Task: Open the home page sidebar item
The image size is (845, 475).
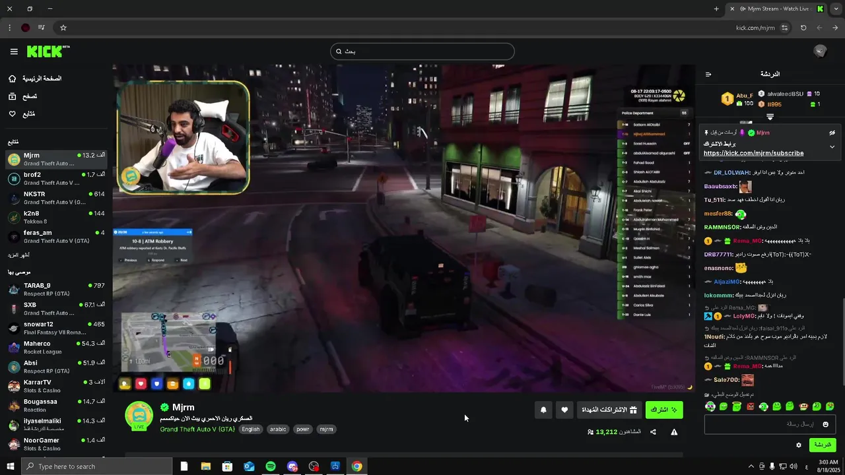Action: point(35,79)
